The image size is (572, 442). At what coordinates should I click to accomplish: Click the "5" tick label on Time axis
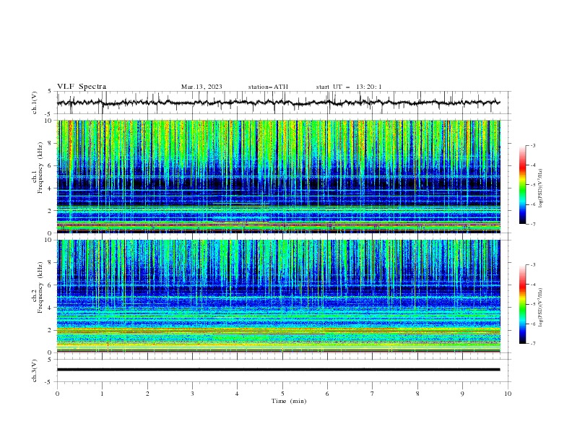click(x=282, y=394)
